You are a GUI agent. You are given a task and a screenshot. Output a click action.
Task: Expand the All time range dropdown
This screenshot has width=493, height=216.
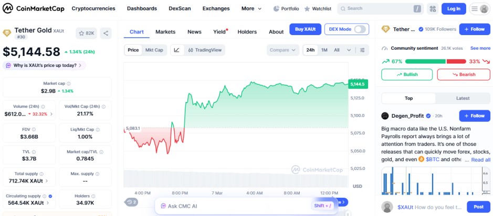(x=339, y=50)
